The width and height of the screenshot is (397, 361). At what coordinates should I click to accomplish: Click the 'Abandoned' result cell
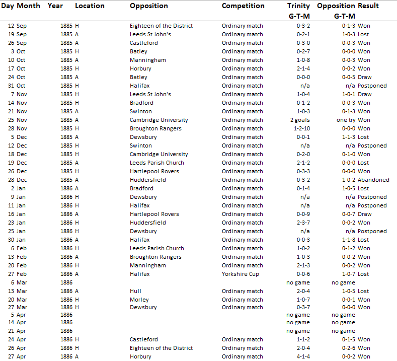[x=373, y=180]
